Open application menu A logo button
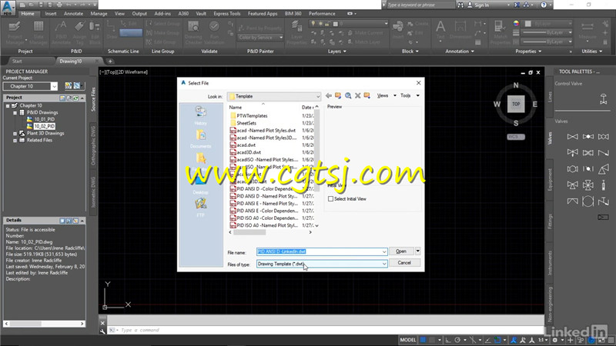 tap(8, 8)
